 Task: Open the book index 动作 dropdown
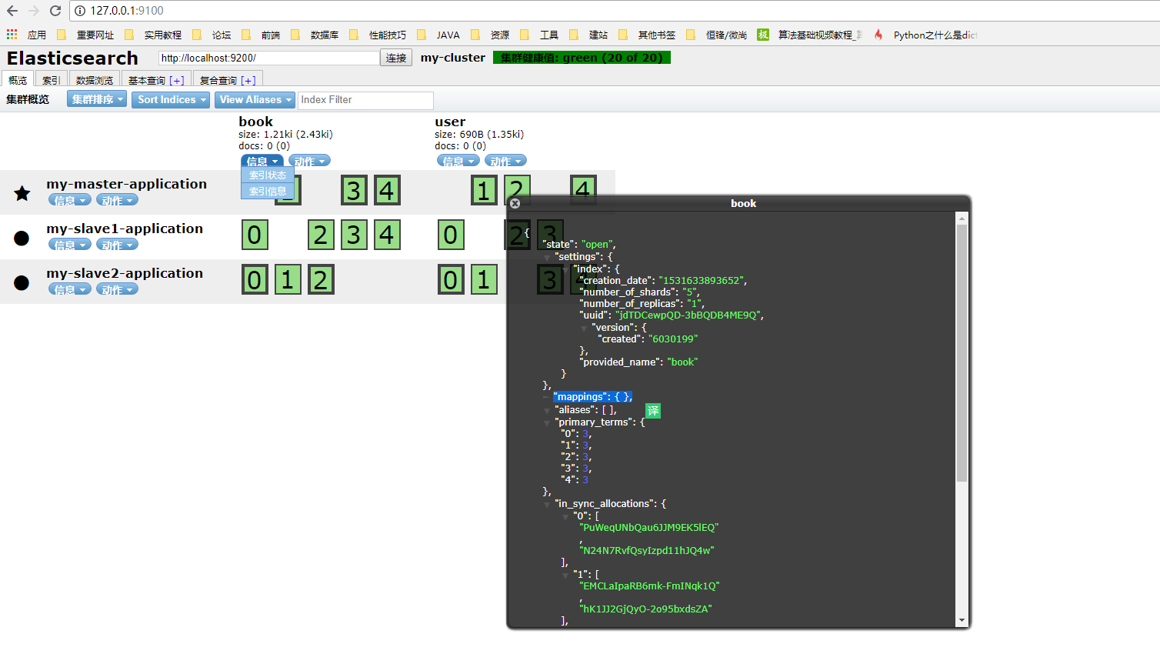click(309, 161)
